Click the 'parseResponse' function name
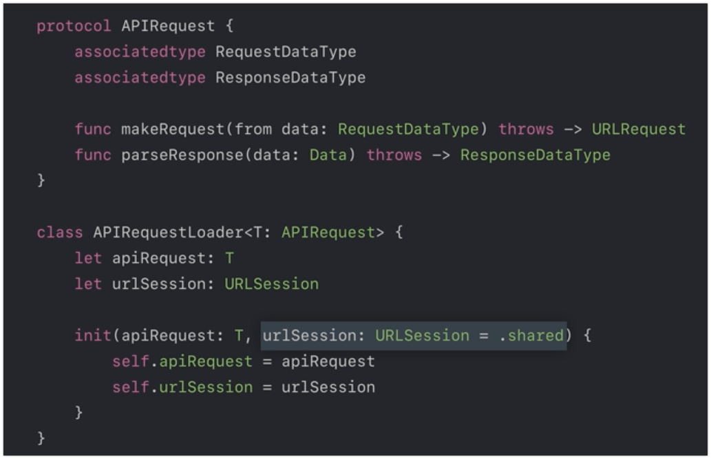711x459 pixels. [182, 155]
